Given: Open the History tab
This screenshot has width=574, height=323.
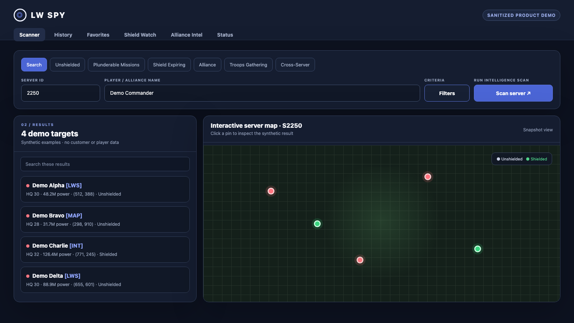Looking at the screenshot, I should pyautogui.click(x=63, y=35).
